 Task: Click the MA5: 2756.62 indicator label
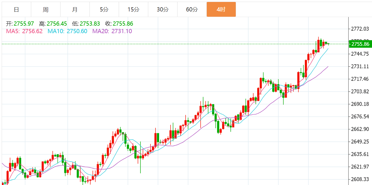(x=24, y=31)
